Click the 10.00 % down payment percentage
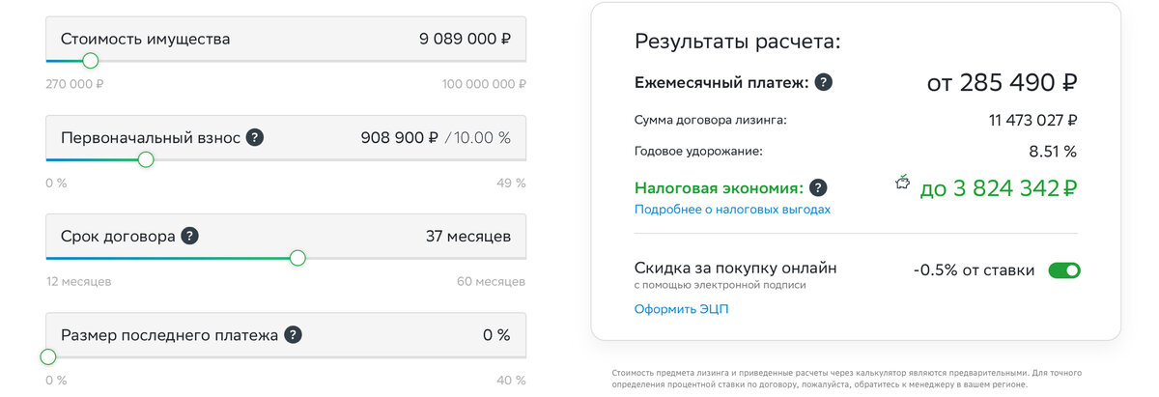This screenshot has width=1159, height=397. [482, 138]
